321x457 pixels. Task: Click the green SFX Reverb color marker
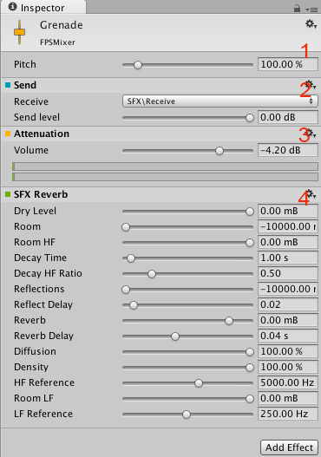click(x=8, y=194)
